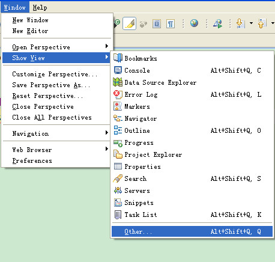Choose Other... to show more views

tap(192, 231)
